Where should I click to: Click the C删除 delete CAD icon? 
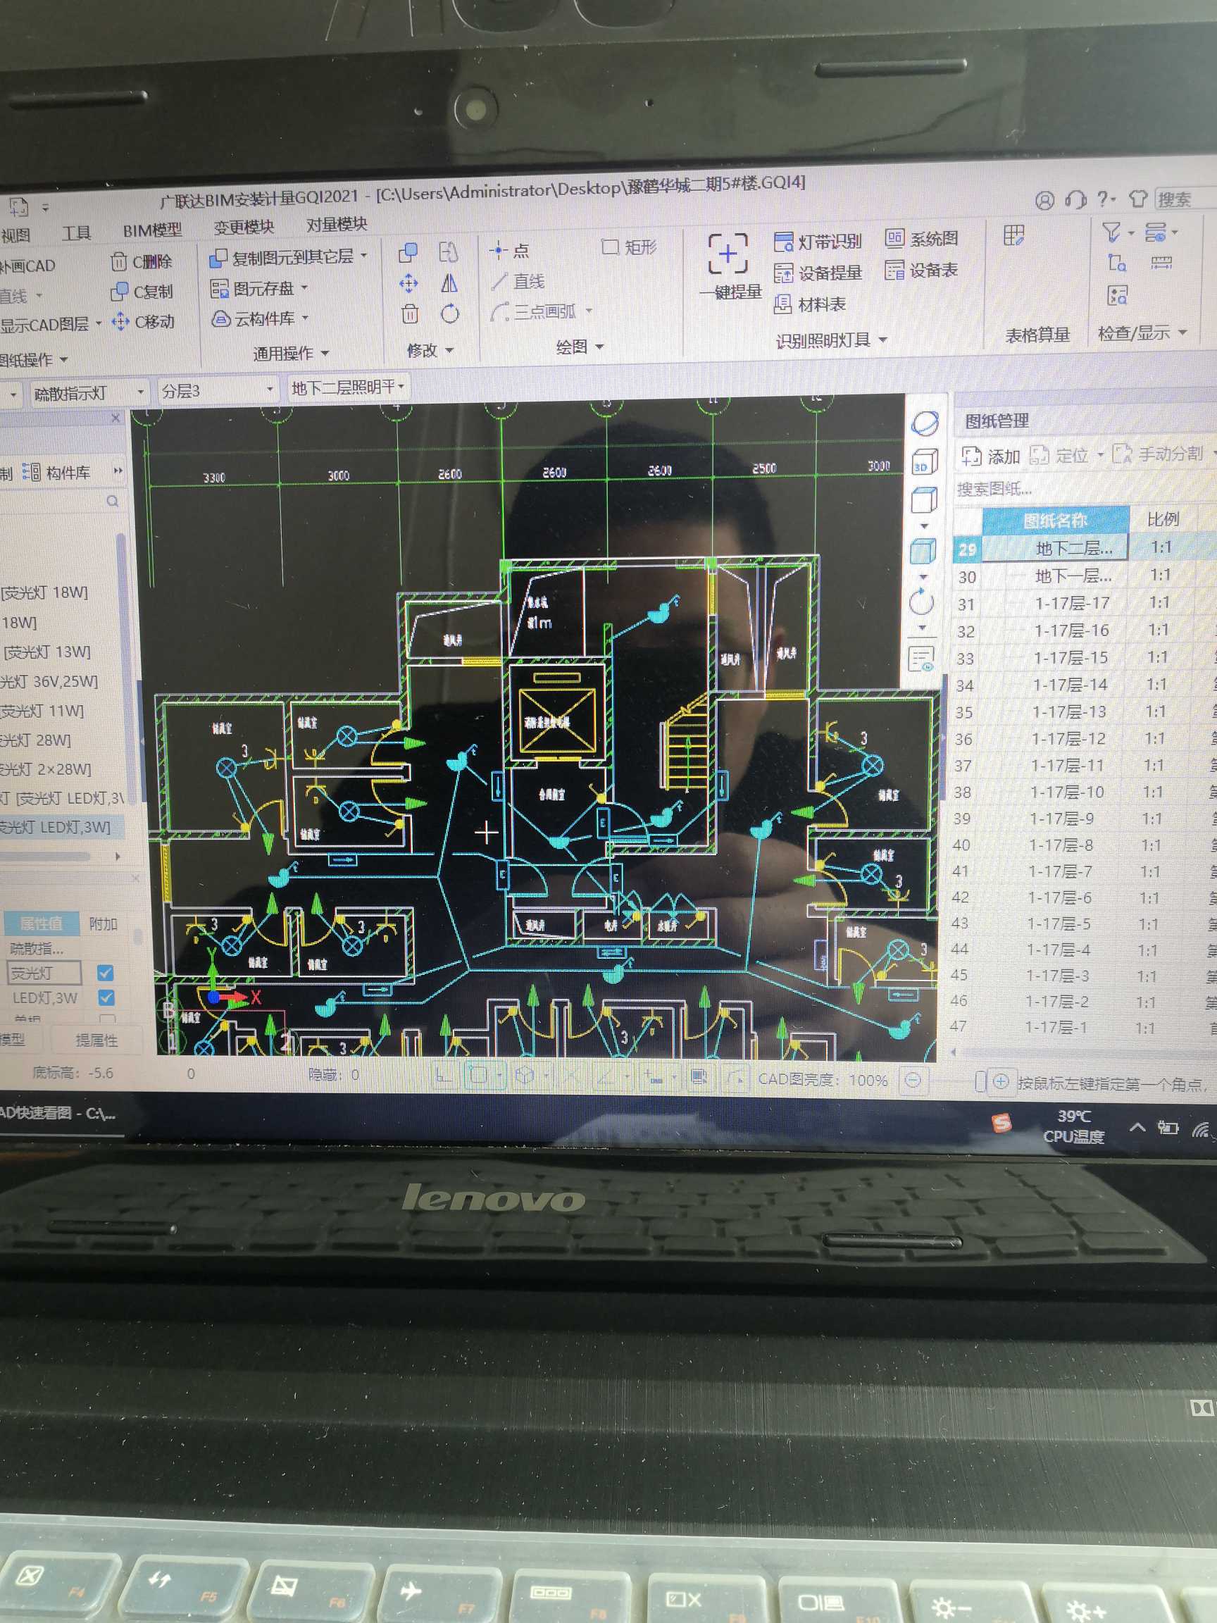[x=141, y=261]
